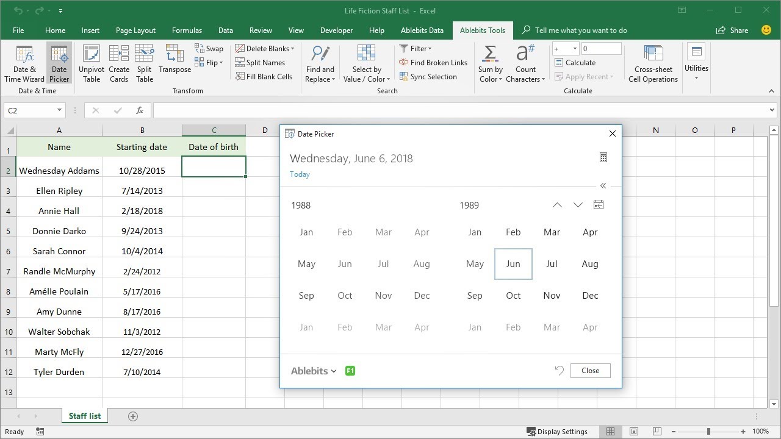The height and width of the screenshot is (439, 781).
Task: Switch to Page Layout view in status bar
Action: (x=633, y=432)
